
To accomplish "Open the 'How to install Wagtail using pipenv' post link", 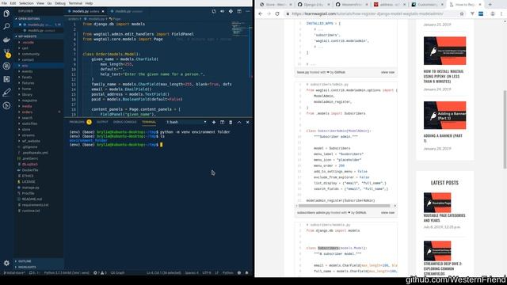I will [444, 76].
